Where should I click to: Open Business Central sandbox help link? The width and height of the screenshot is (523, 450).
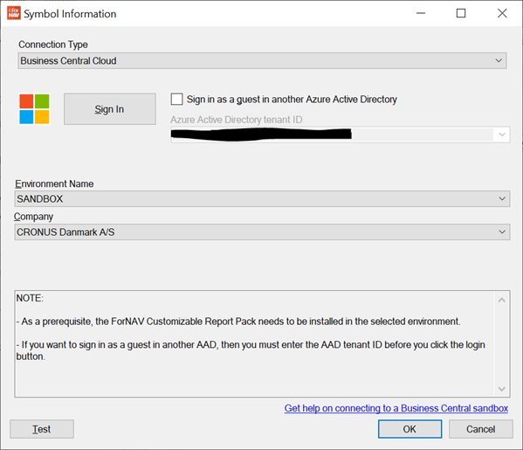coord(396,408)
